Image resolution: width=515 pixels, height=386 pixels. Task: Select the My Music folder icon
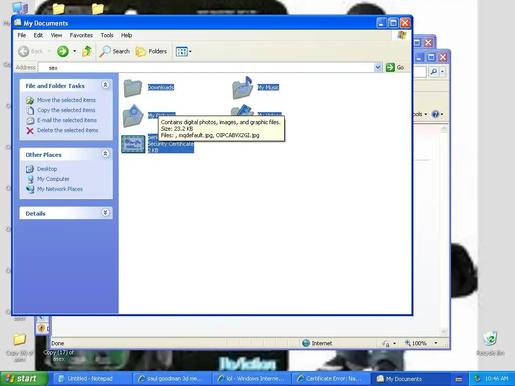click(x=242, y=88)
